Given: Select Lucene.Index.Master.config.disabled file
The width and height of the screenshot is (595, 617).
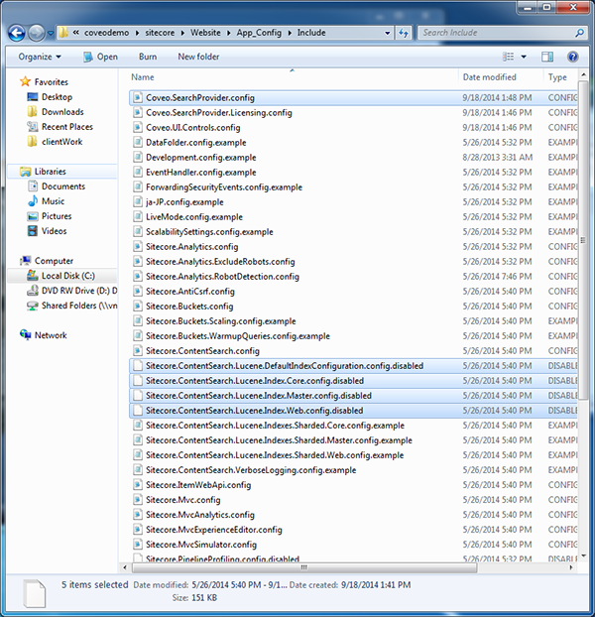Looking at the screenshot, I should (259, 396).
